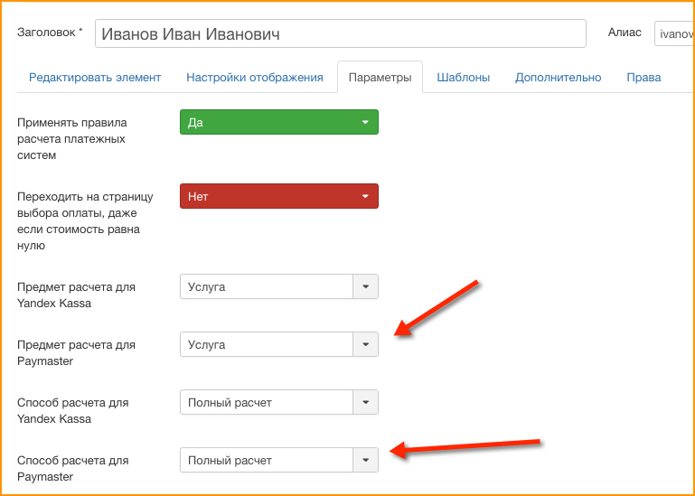Open Способ расчета для Yandex Kassa dropdown
Screen dimensions: 695x496
click(x=279, y=402)
